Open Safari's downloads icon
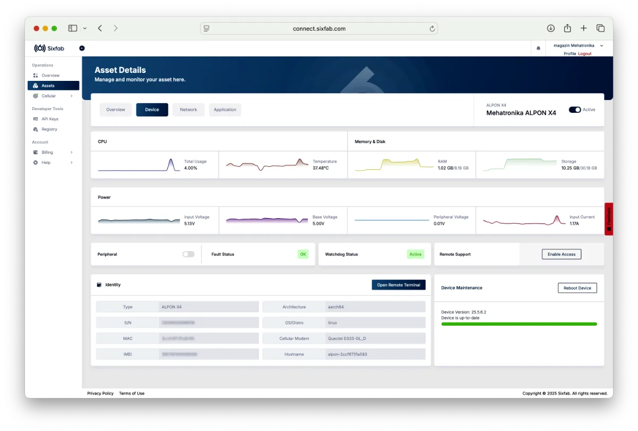638x431 pixels. click(x=551, y=28)
